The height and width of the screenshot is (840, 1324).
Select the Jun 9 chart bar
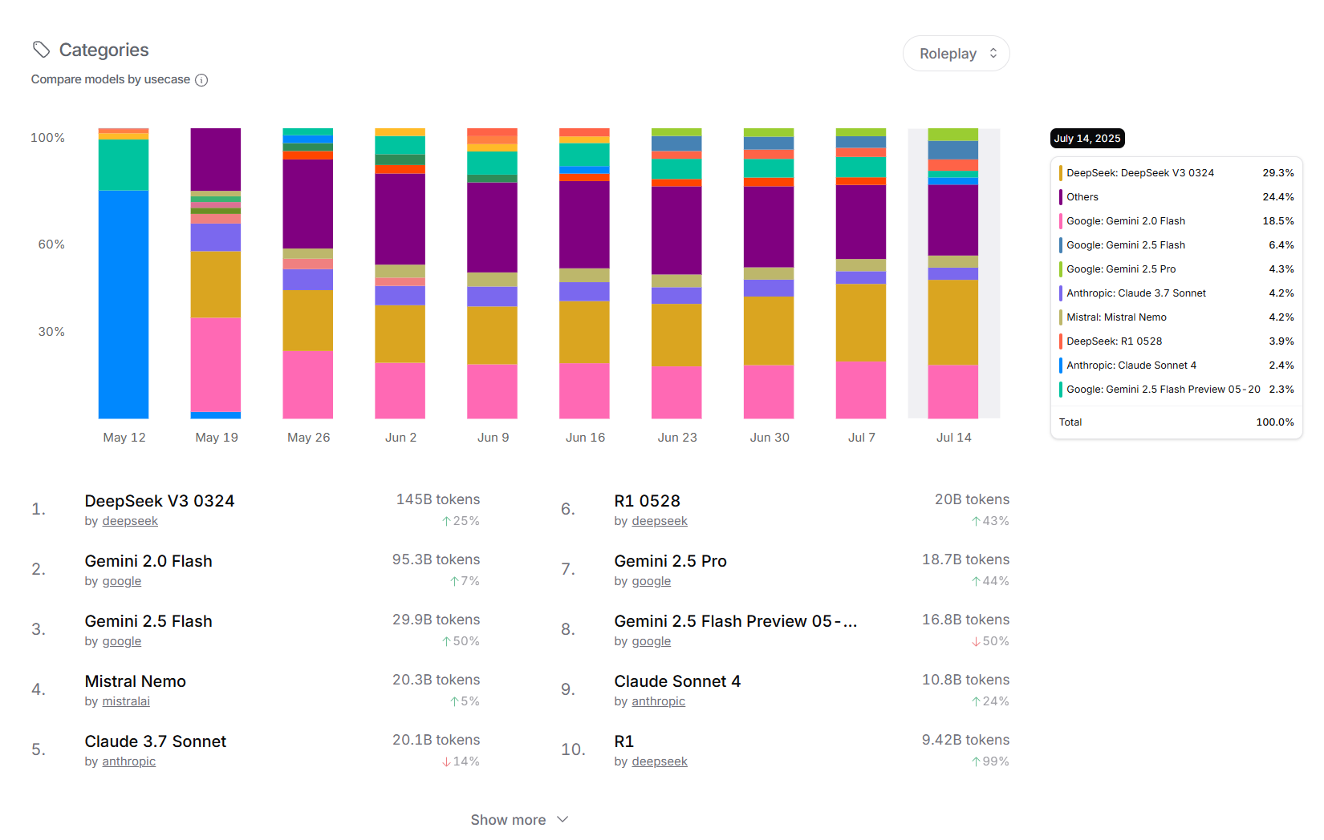(493, 273)
